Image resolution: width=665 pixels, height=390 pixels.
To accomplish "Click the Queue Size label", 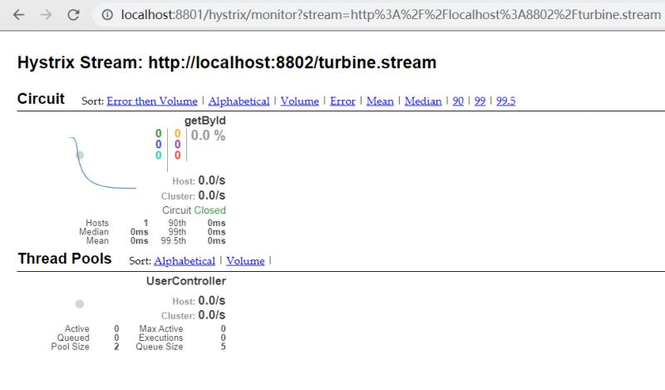I will [160, 347].
